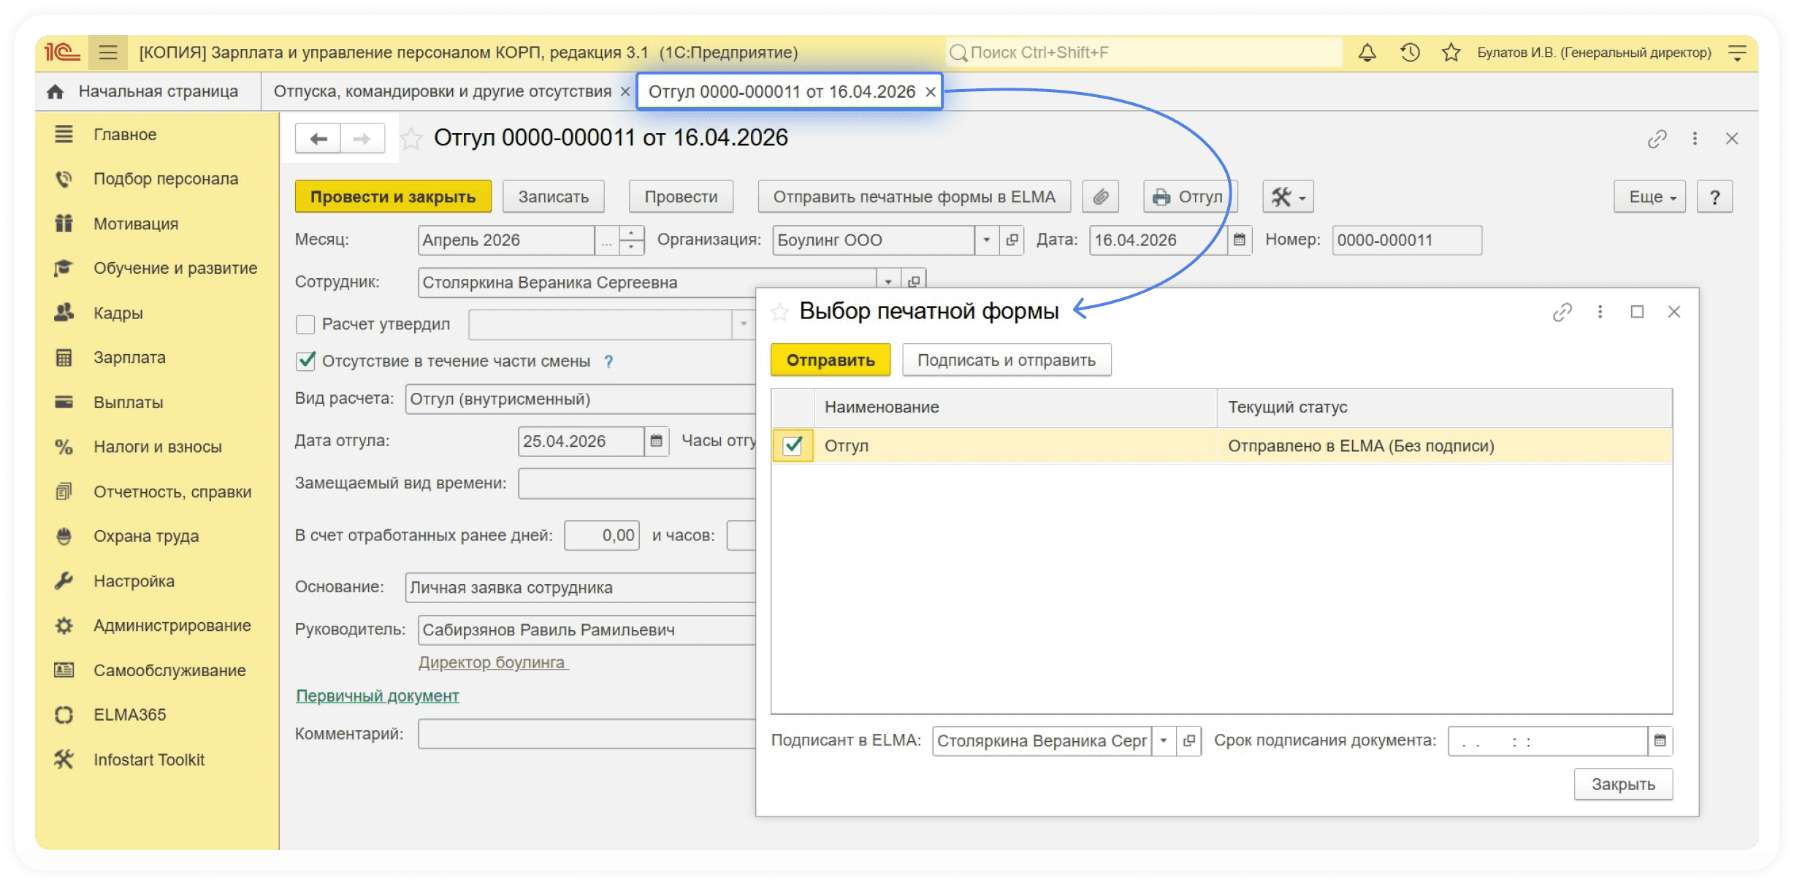
Task: Copy link in Выбор печатной формы dialog
Action: [1562, 313]
